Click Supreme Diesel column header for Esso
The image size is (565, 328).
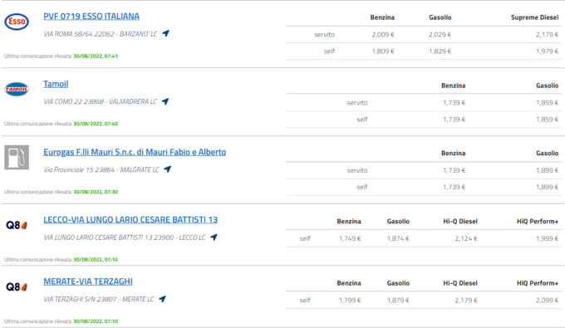tap(535, 17)
